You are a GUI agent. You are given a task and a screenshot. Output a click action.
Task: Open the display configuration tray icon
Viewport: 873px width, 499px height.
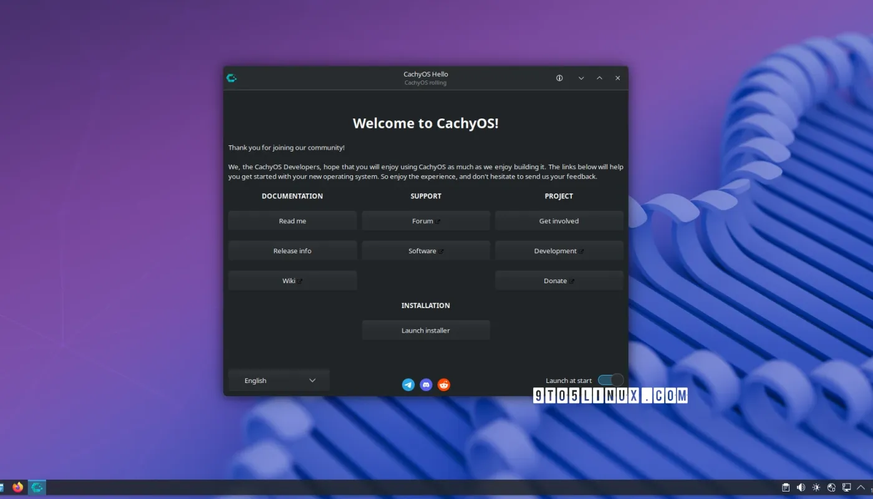(x=846, y=487)
